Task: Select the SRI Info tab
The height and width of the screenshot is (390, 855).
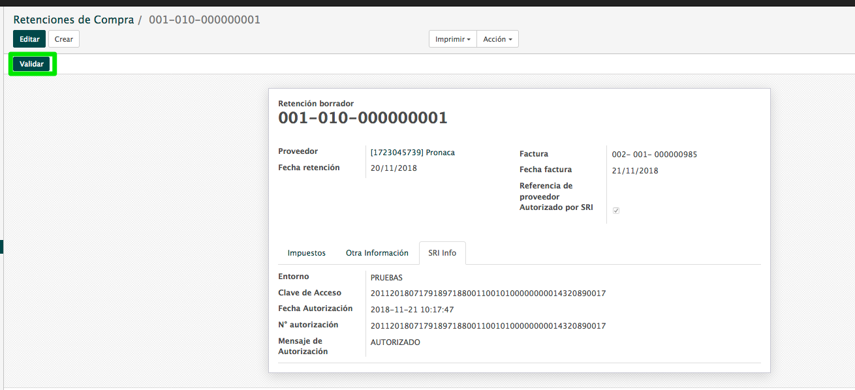Action: click(x=443, y=253)
